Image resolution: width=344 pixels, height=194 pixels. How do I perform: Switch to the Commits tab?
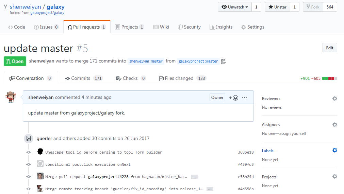84,78
